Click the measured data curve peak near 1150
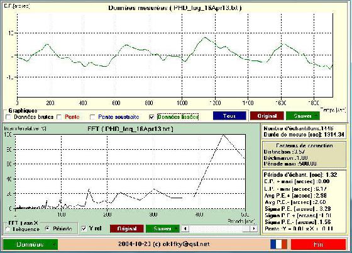 205,38
